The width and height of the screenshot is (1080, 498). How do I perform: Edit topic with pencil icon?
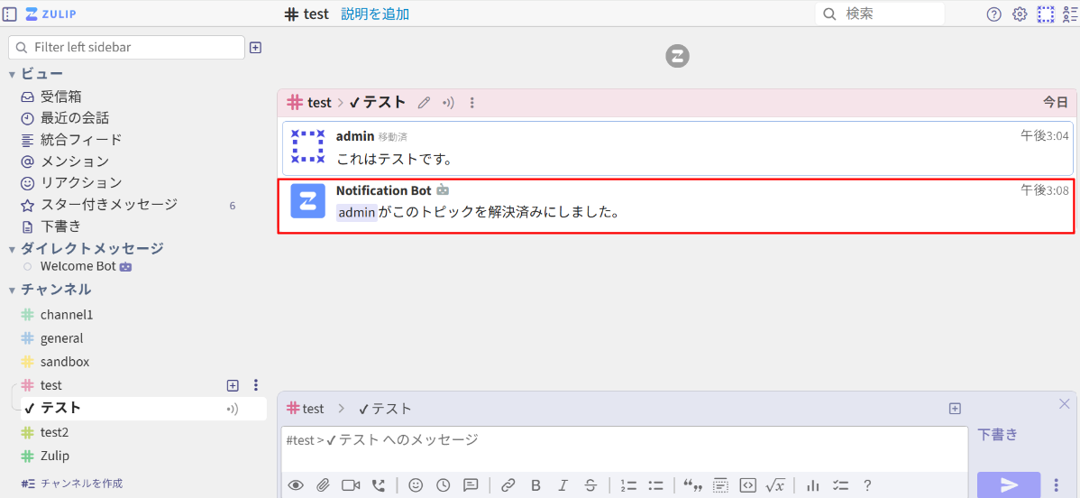(x=425, y=103)
